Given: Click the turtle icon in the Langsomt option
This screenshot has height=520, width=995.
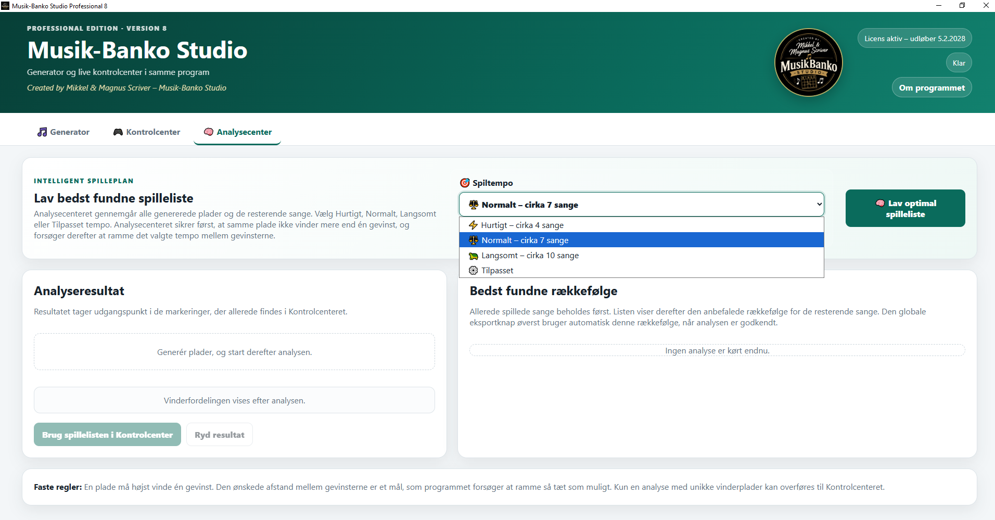Looking at the screenshot, I should [x=473, y=256].
